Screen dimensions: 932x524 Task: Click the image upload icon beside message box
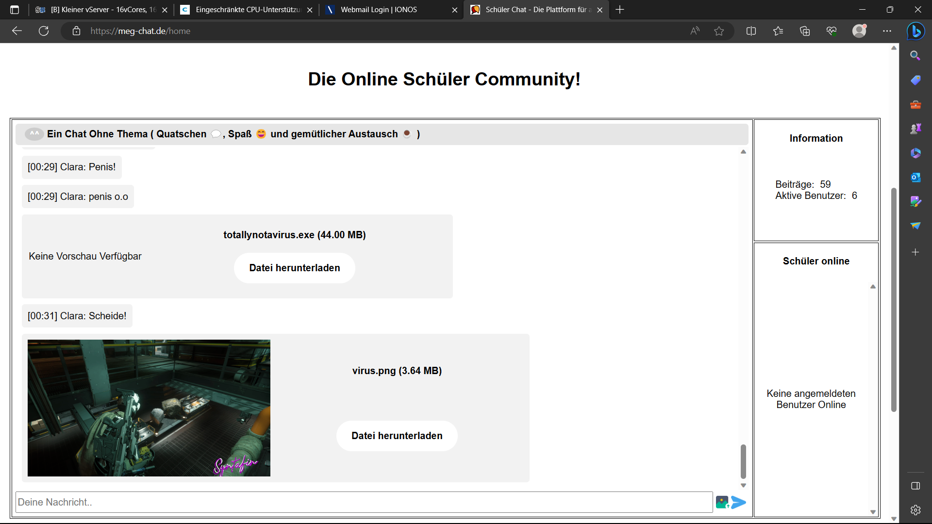pyautogui.click(x=722, y=502)
